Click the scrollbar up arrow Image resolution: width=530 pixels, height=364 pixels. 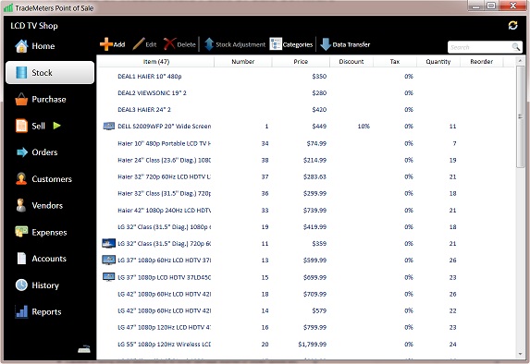(520, 61)
